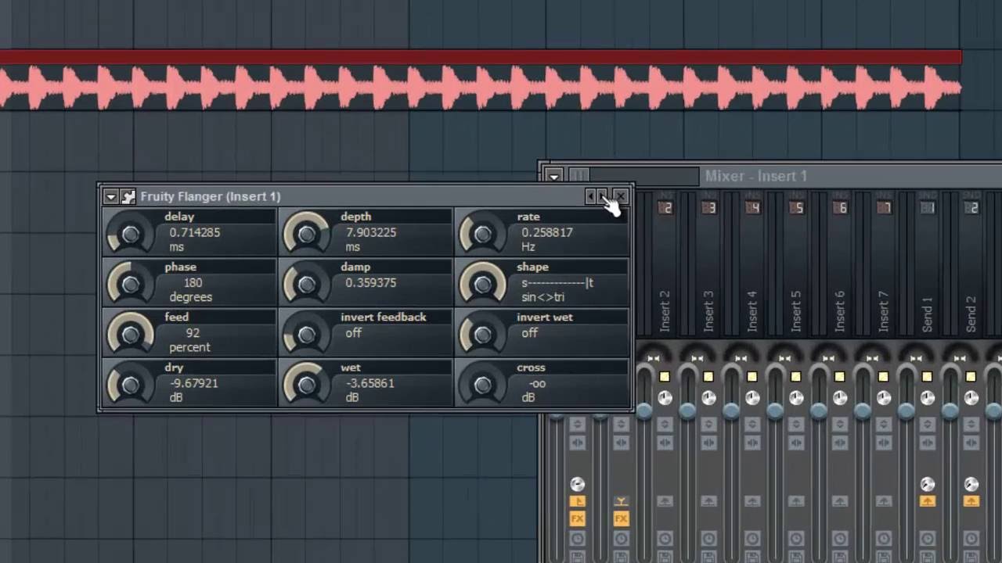
Task: Click the delay value 0.714285
Action: pyautogui.click(x=195, y=232)
